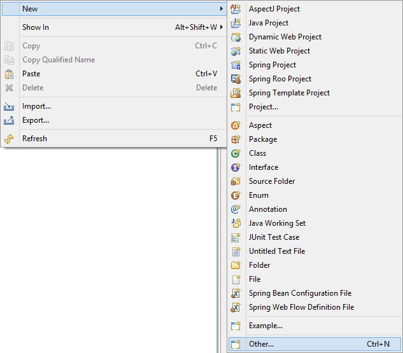
Task: Select Spring Project entry
Action: pos(315,65)
